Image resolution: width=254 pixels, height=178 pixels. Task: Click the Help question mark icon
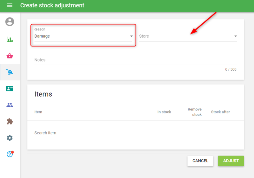coord(10,154)
